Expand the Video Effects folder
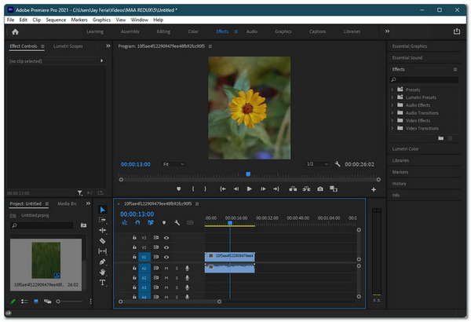Viewport: 471px width, 322px height. click(x=392, y=121)
